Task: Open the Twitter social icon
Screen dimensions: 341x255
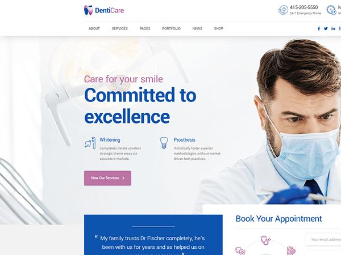Action: (326, 29)
